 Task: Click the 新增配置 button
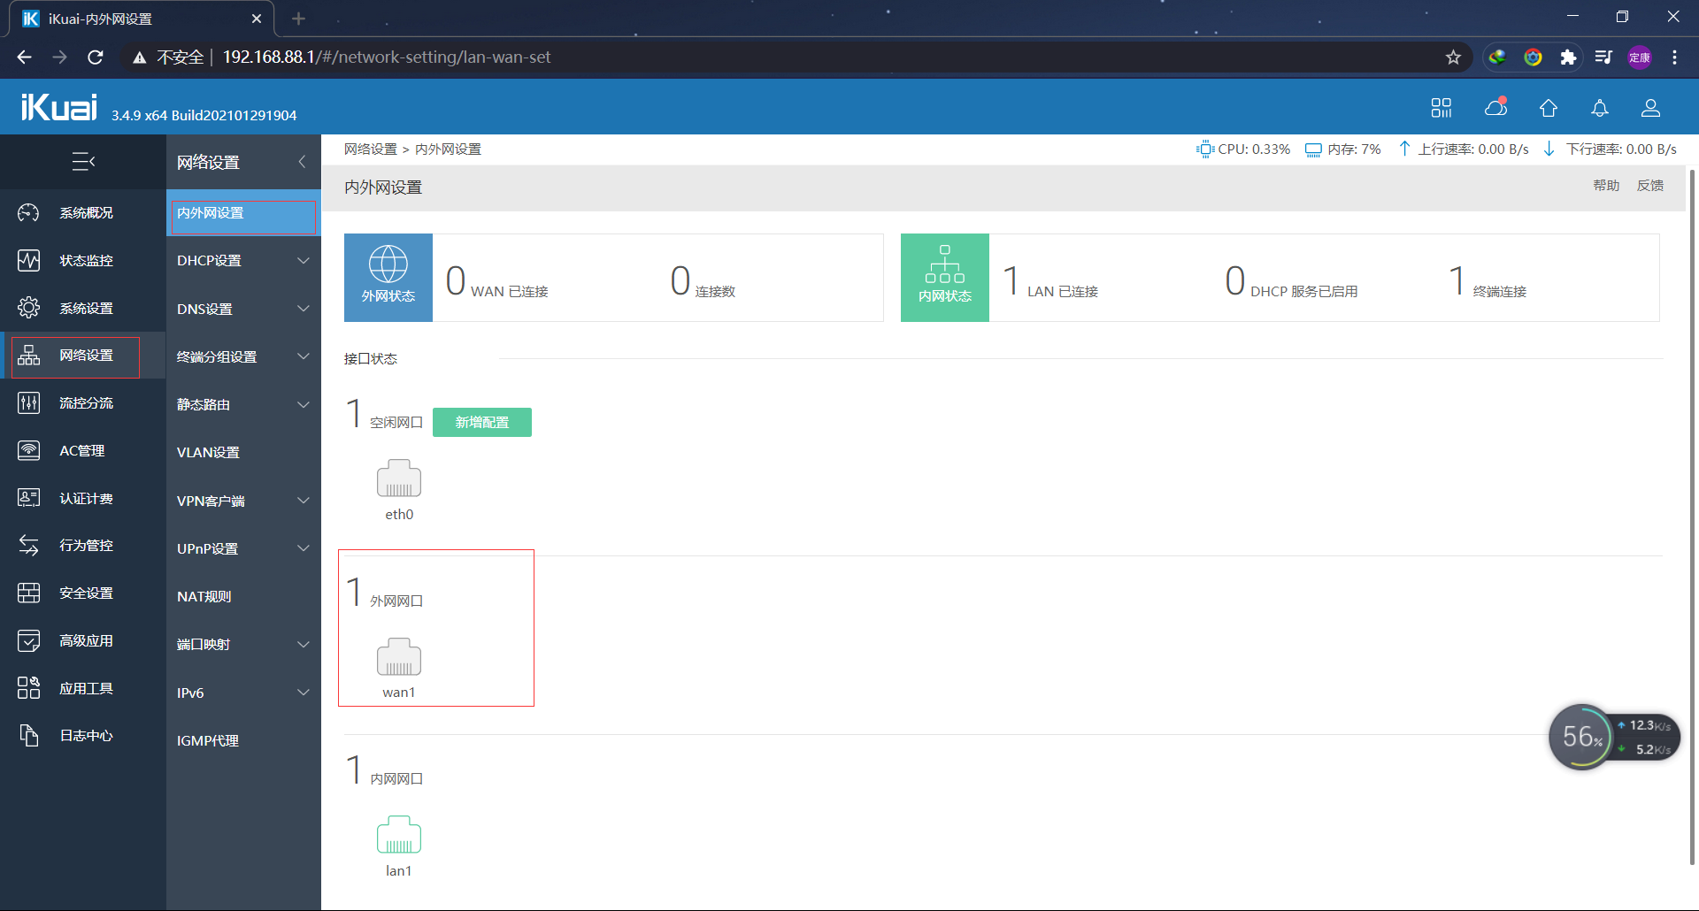[x=482, y=422]
